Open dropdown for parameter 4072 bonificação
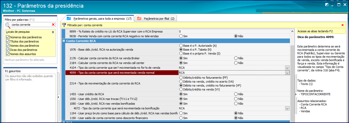 [x=287, y=108]
